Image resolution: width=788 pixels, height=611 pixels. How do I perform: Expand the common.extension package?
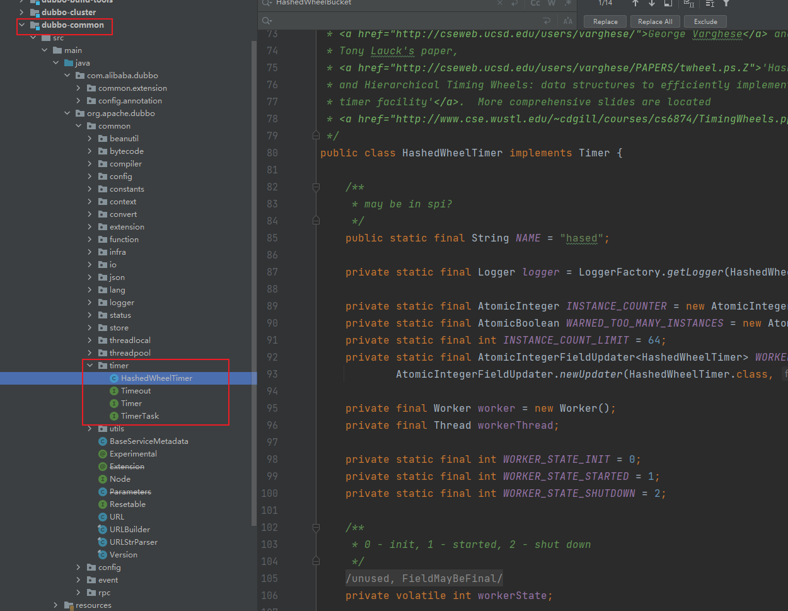(79, 88)
